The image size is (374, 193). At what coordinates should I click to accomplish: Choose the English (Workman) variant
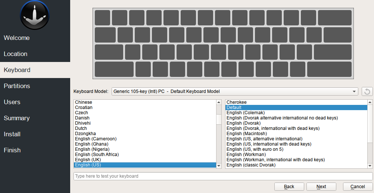296,155
